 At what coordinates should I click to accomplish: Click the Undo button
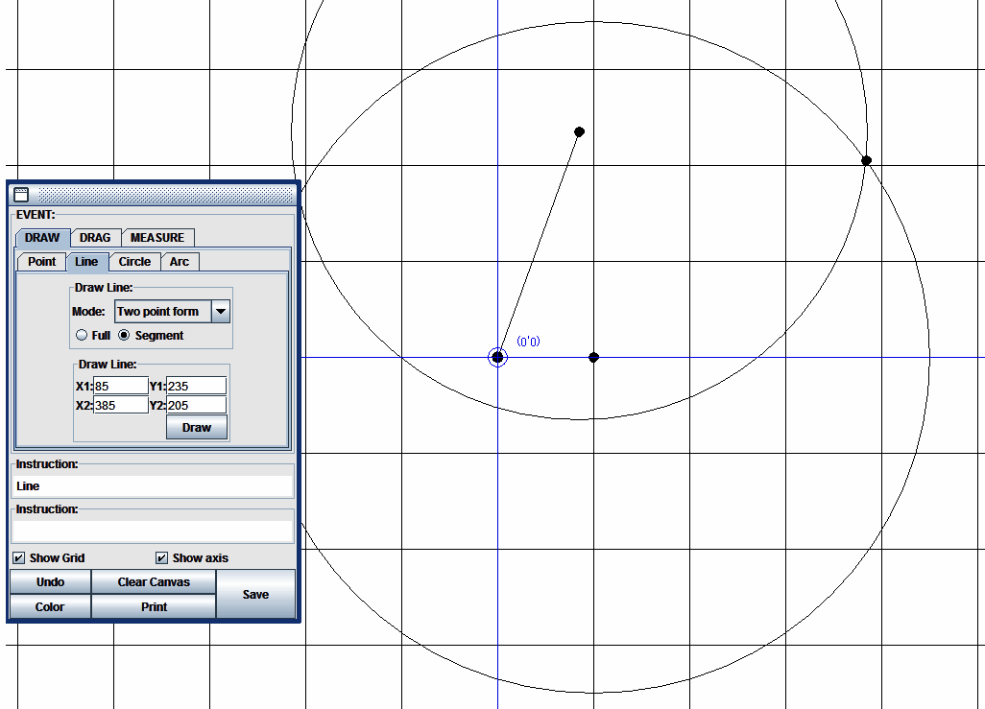pyautogui.click(x=50, y=582)
